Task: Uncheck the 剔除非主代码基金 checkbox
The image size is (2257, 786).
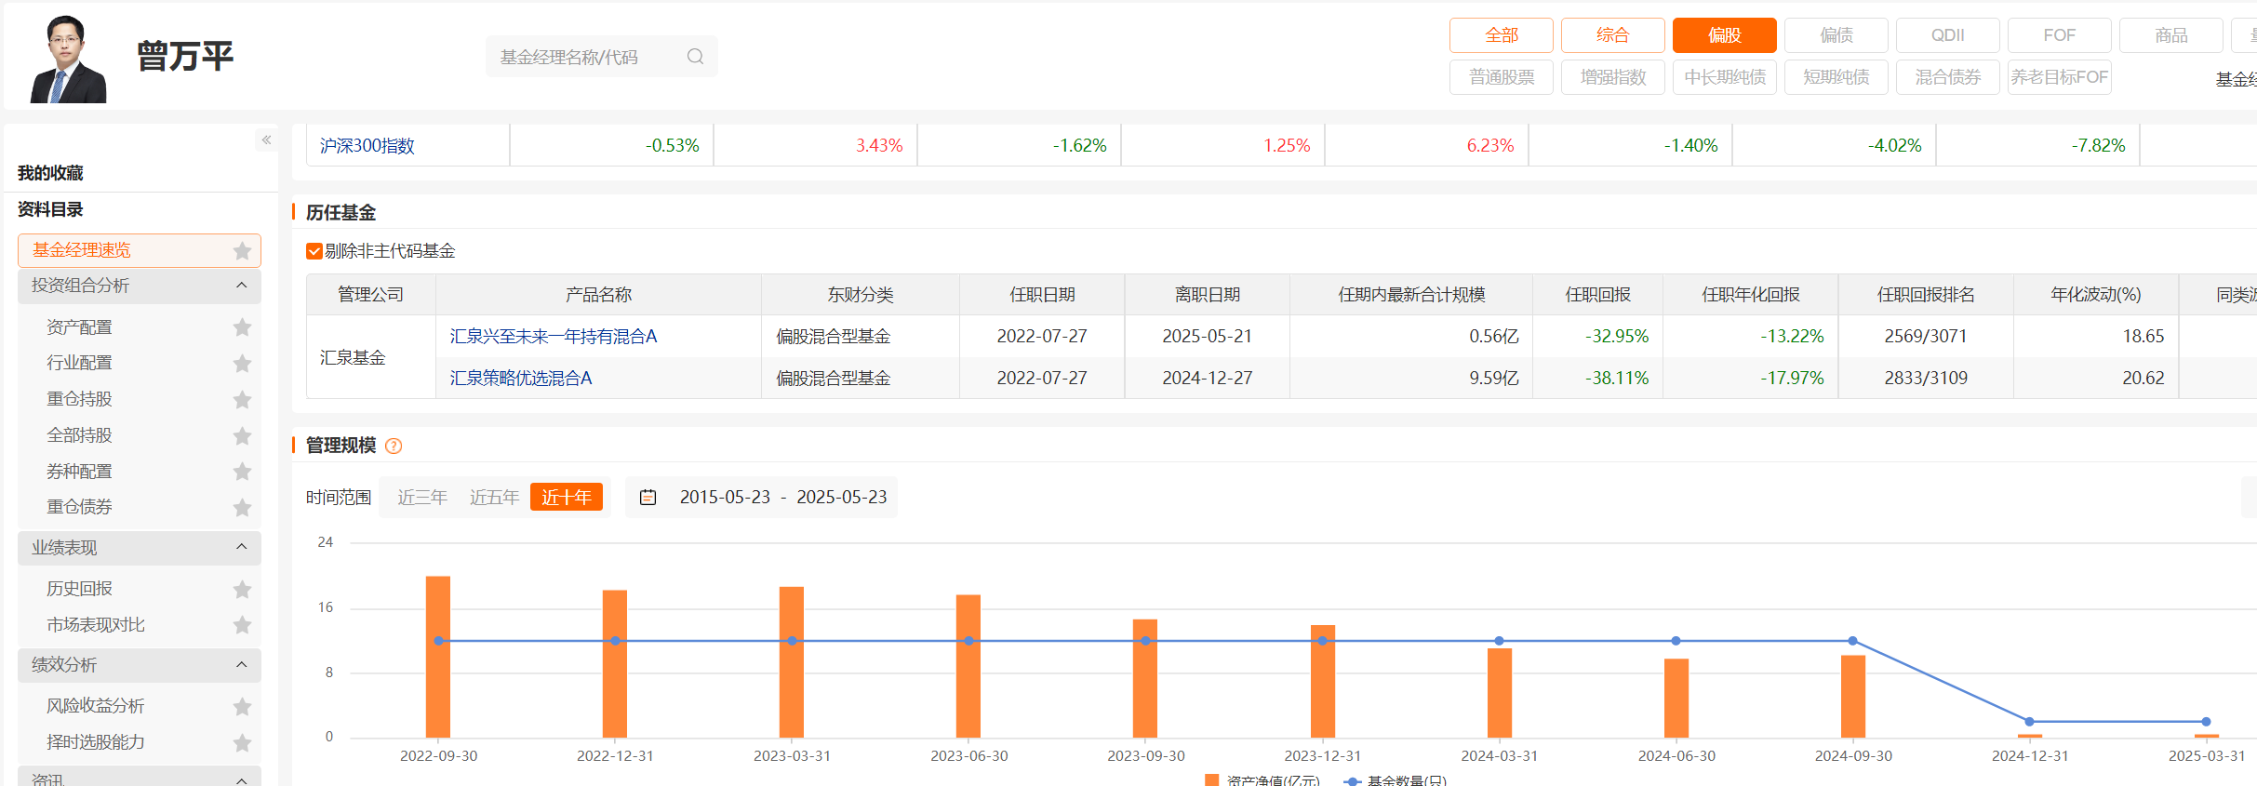Action: coord(314,251)
